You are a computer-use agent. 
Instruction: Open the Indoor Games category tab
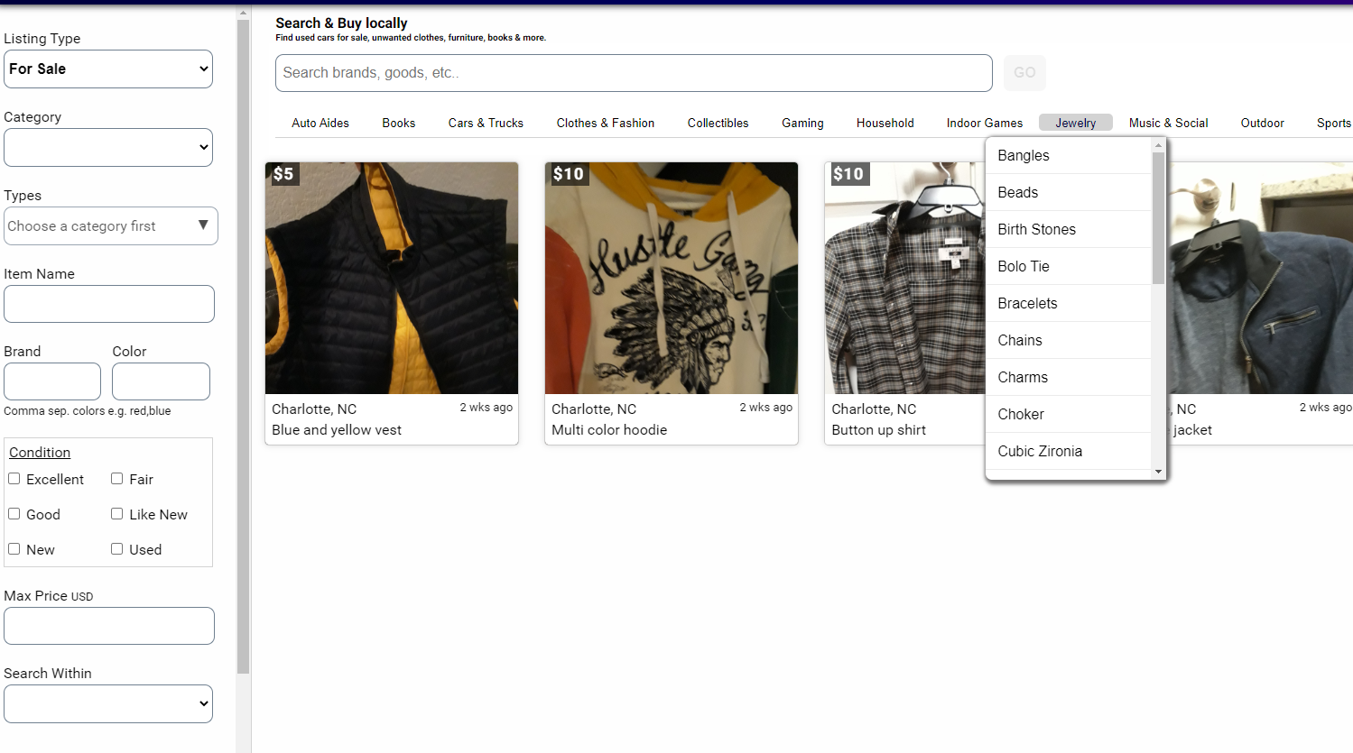(x=985, y=124)
